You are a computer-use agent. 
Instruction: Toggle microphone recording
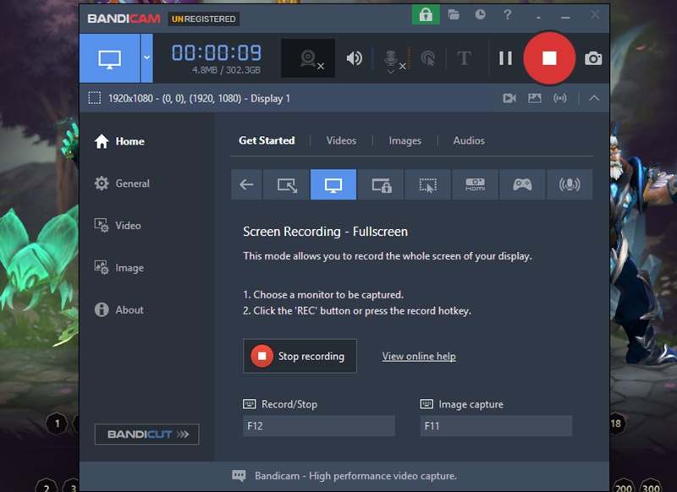tap(390, 57)
